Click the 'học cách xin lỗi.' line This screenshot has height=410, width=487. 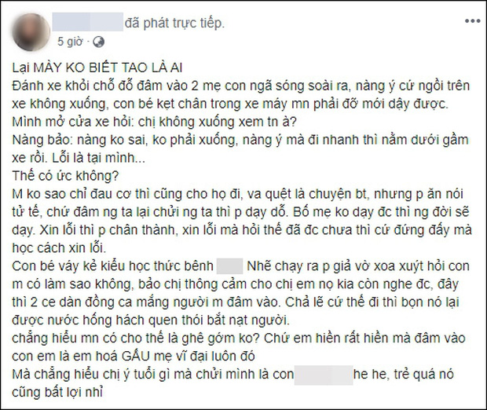pyautogui.click(x=59, y=248)
